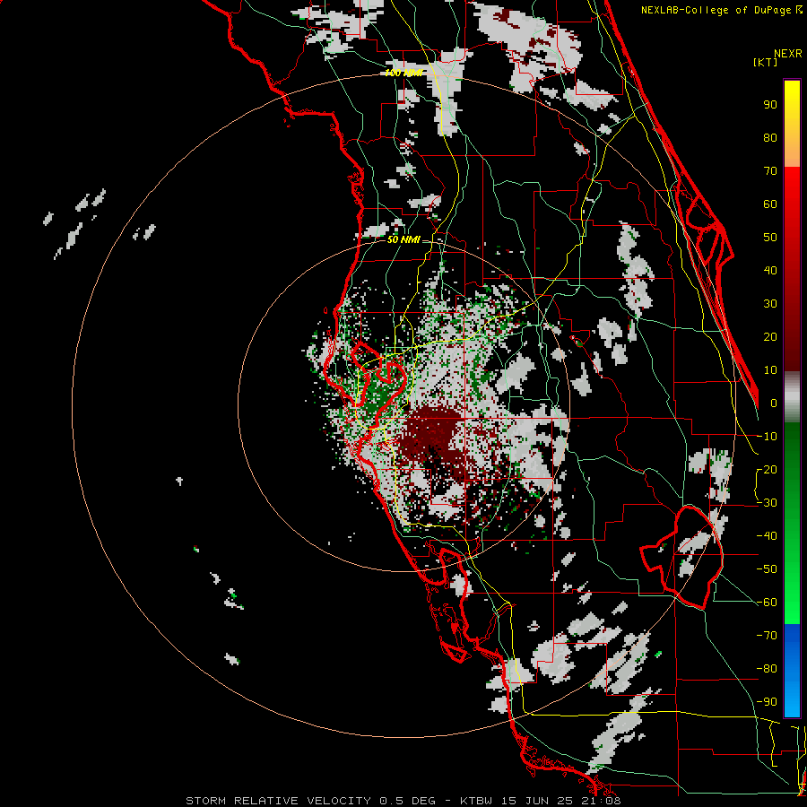
Task: Click the Storm Relative Velocity caption at the bottom
Action: point(403,801)
